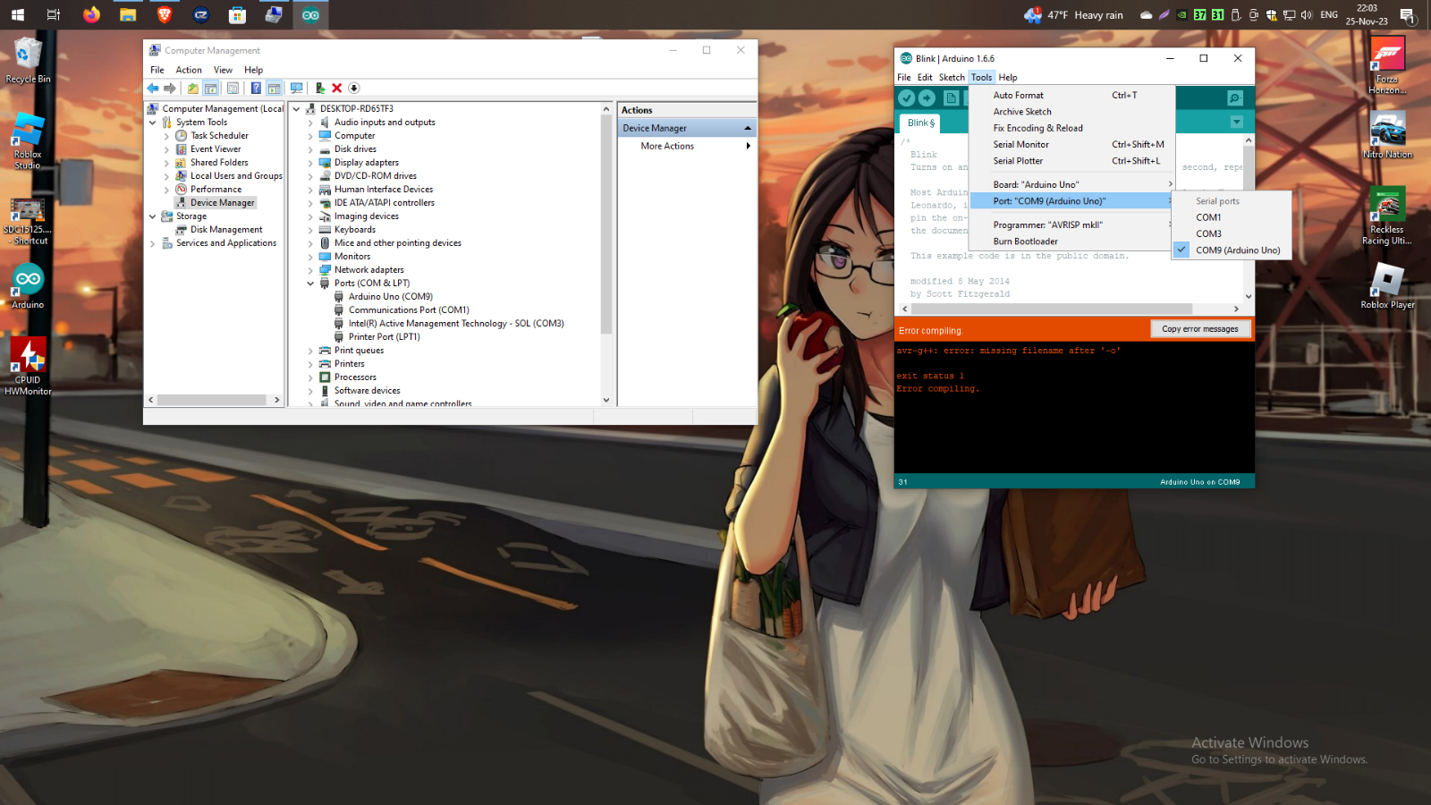This screenshot has width=1431, height=805.
Task: Open CPUID HWMonitor desktop icon
Action: pos(28,365)
